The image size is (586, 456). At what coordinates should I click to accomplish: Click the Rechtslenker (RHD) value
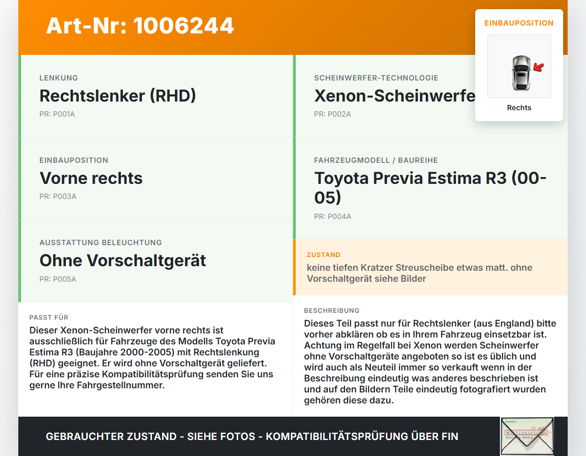point(118,96)
